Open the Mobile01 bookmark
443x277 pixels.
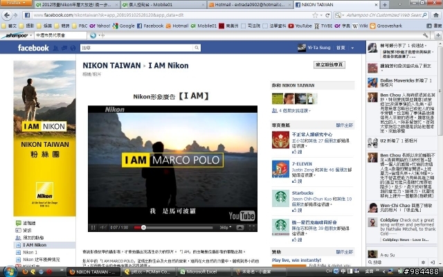point(204,26)
